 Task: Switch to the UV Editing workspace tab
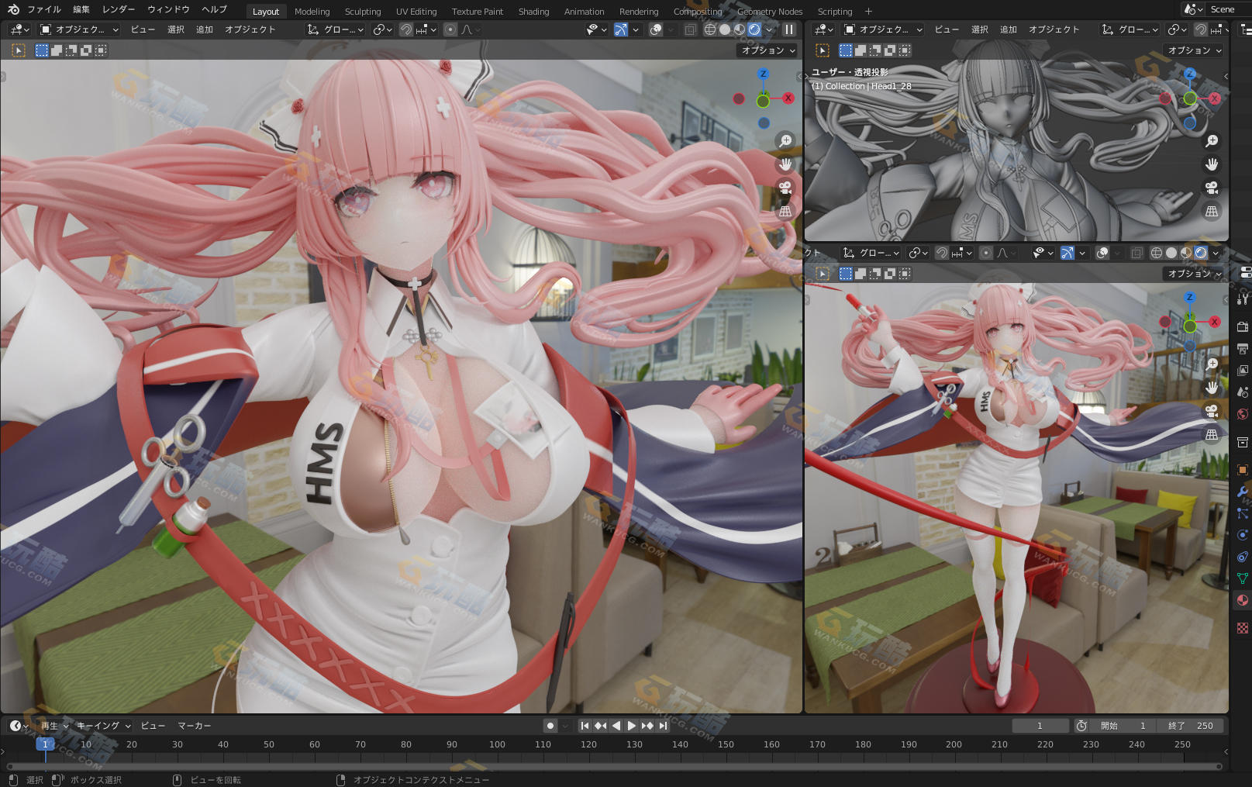[x=416, y=11]
